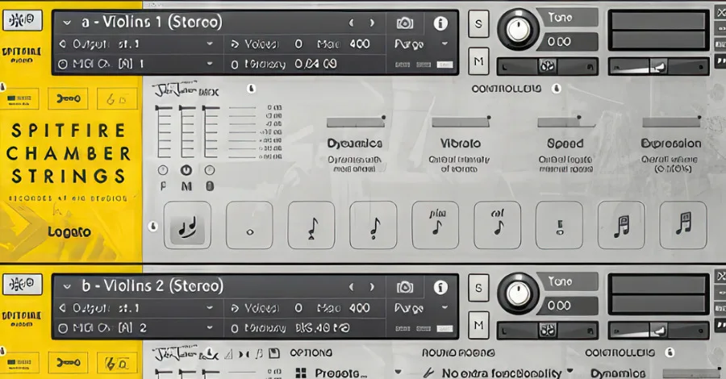The height and width of the screenshot is (379, 726).
Task: Open Purge dropdown for Violins 1
Action: (x=445, y=44)
